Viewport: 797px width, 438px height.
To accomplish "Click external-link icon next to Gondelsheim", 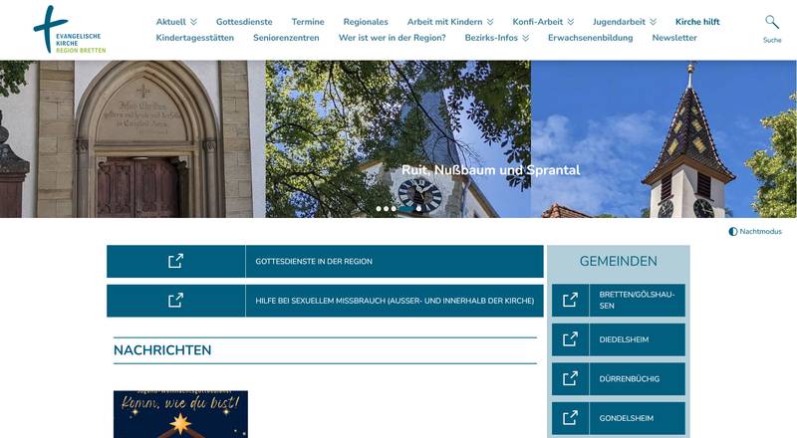I will click(570, 418).
